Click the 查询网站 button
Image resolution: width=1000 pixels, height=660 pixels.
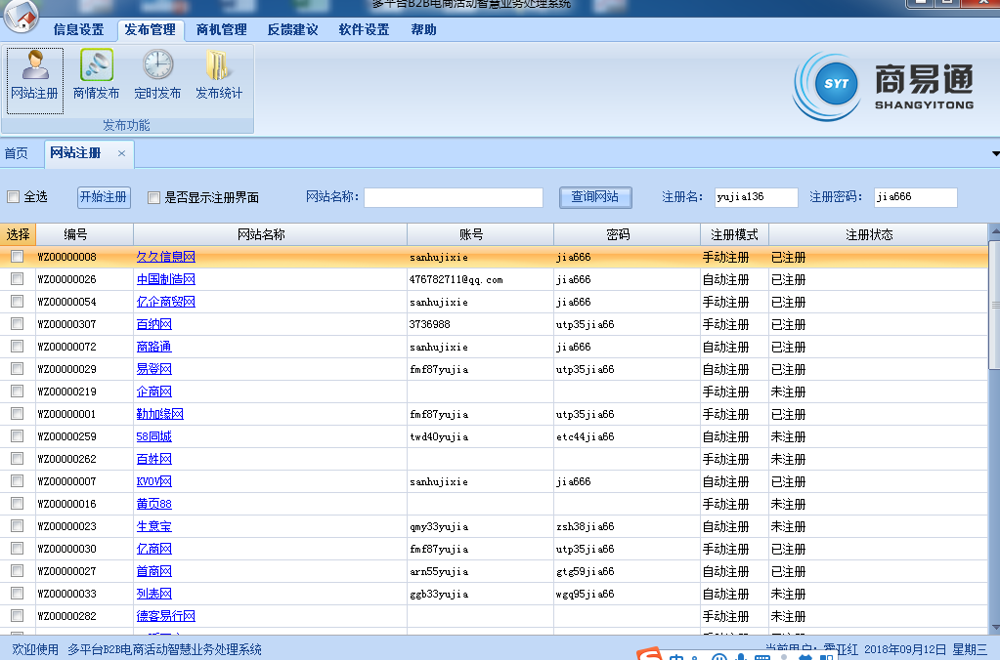click(595, 197)
